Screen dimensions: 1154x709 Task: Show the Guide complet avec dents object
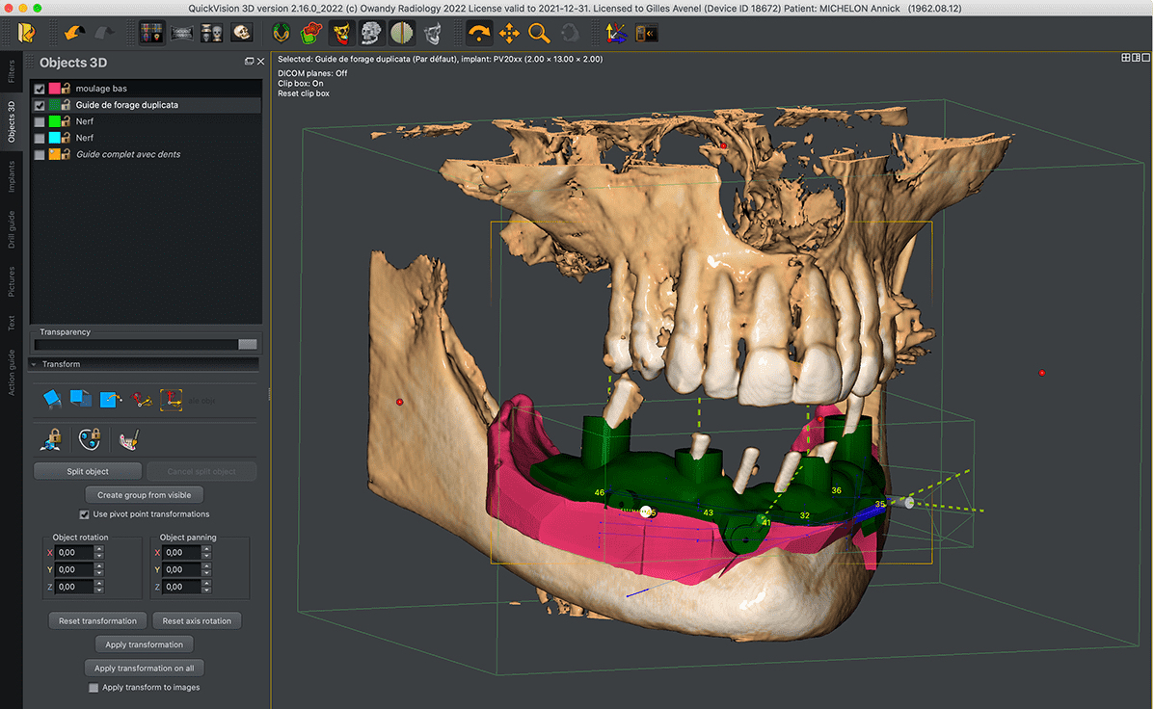click(x=40, y=154)
